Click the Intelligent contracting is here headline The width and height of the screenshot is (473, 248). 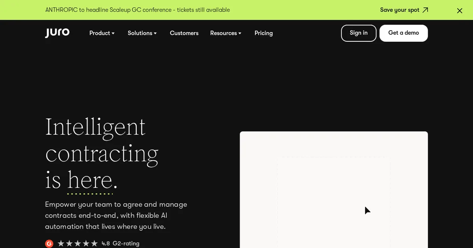(x=102, y=154)
